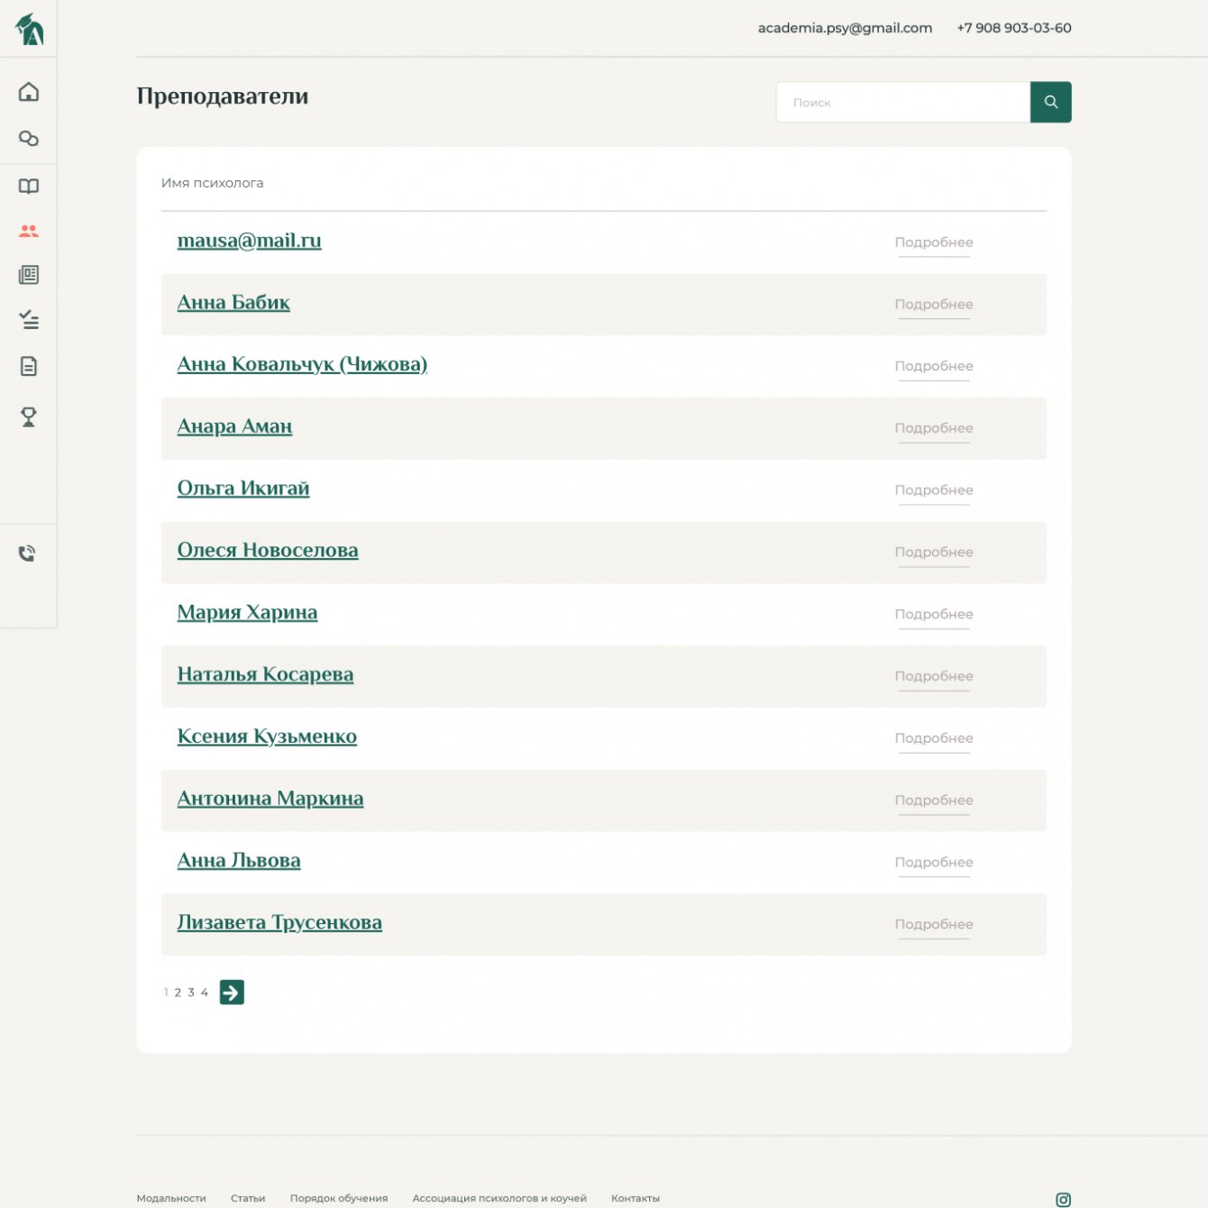Open the newspaper articles icon in sidebar
The image size is (1208, 1208).
(x=29, y=275)
